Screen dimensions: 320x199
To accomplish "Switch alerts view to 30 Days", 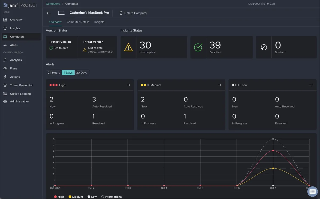I will tap(82, 72).
